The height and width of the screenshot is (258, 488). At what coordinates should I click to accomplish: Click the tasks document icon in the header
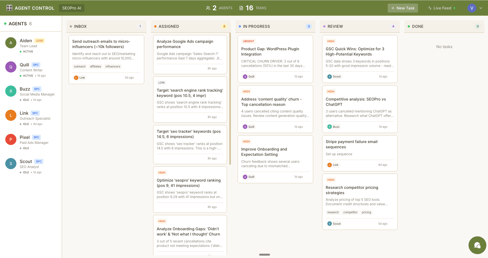tap(241, 8)
